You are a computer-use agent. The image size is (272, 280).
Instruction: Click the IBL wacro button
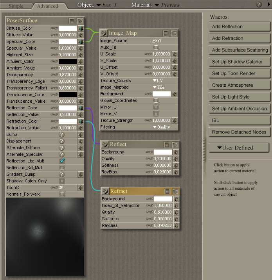pyautogui.click(x=240, y=120)
